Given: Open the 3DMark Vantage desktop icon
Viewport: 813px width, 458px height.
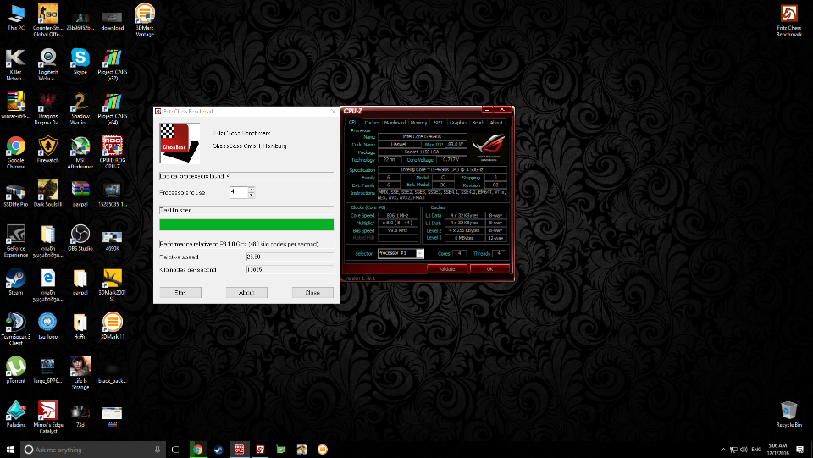Looking at the screenshot, I should pyautogui.click(x=145, y=14).
